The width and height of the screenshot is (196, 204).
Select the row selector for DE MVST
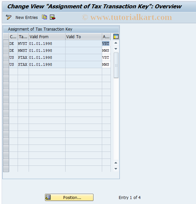click(6, 44)
